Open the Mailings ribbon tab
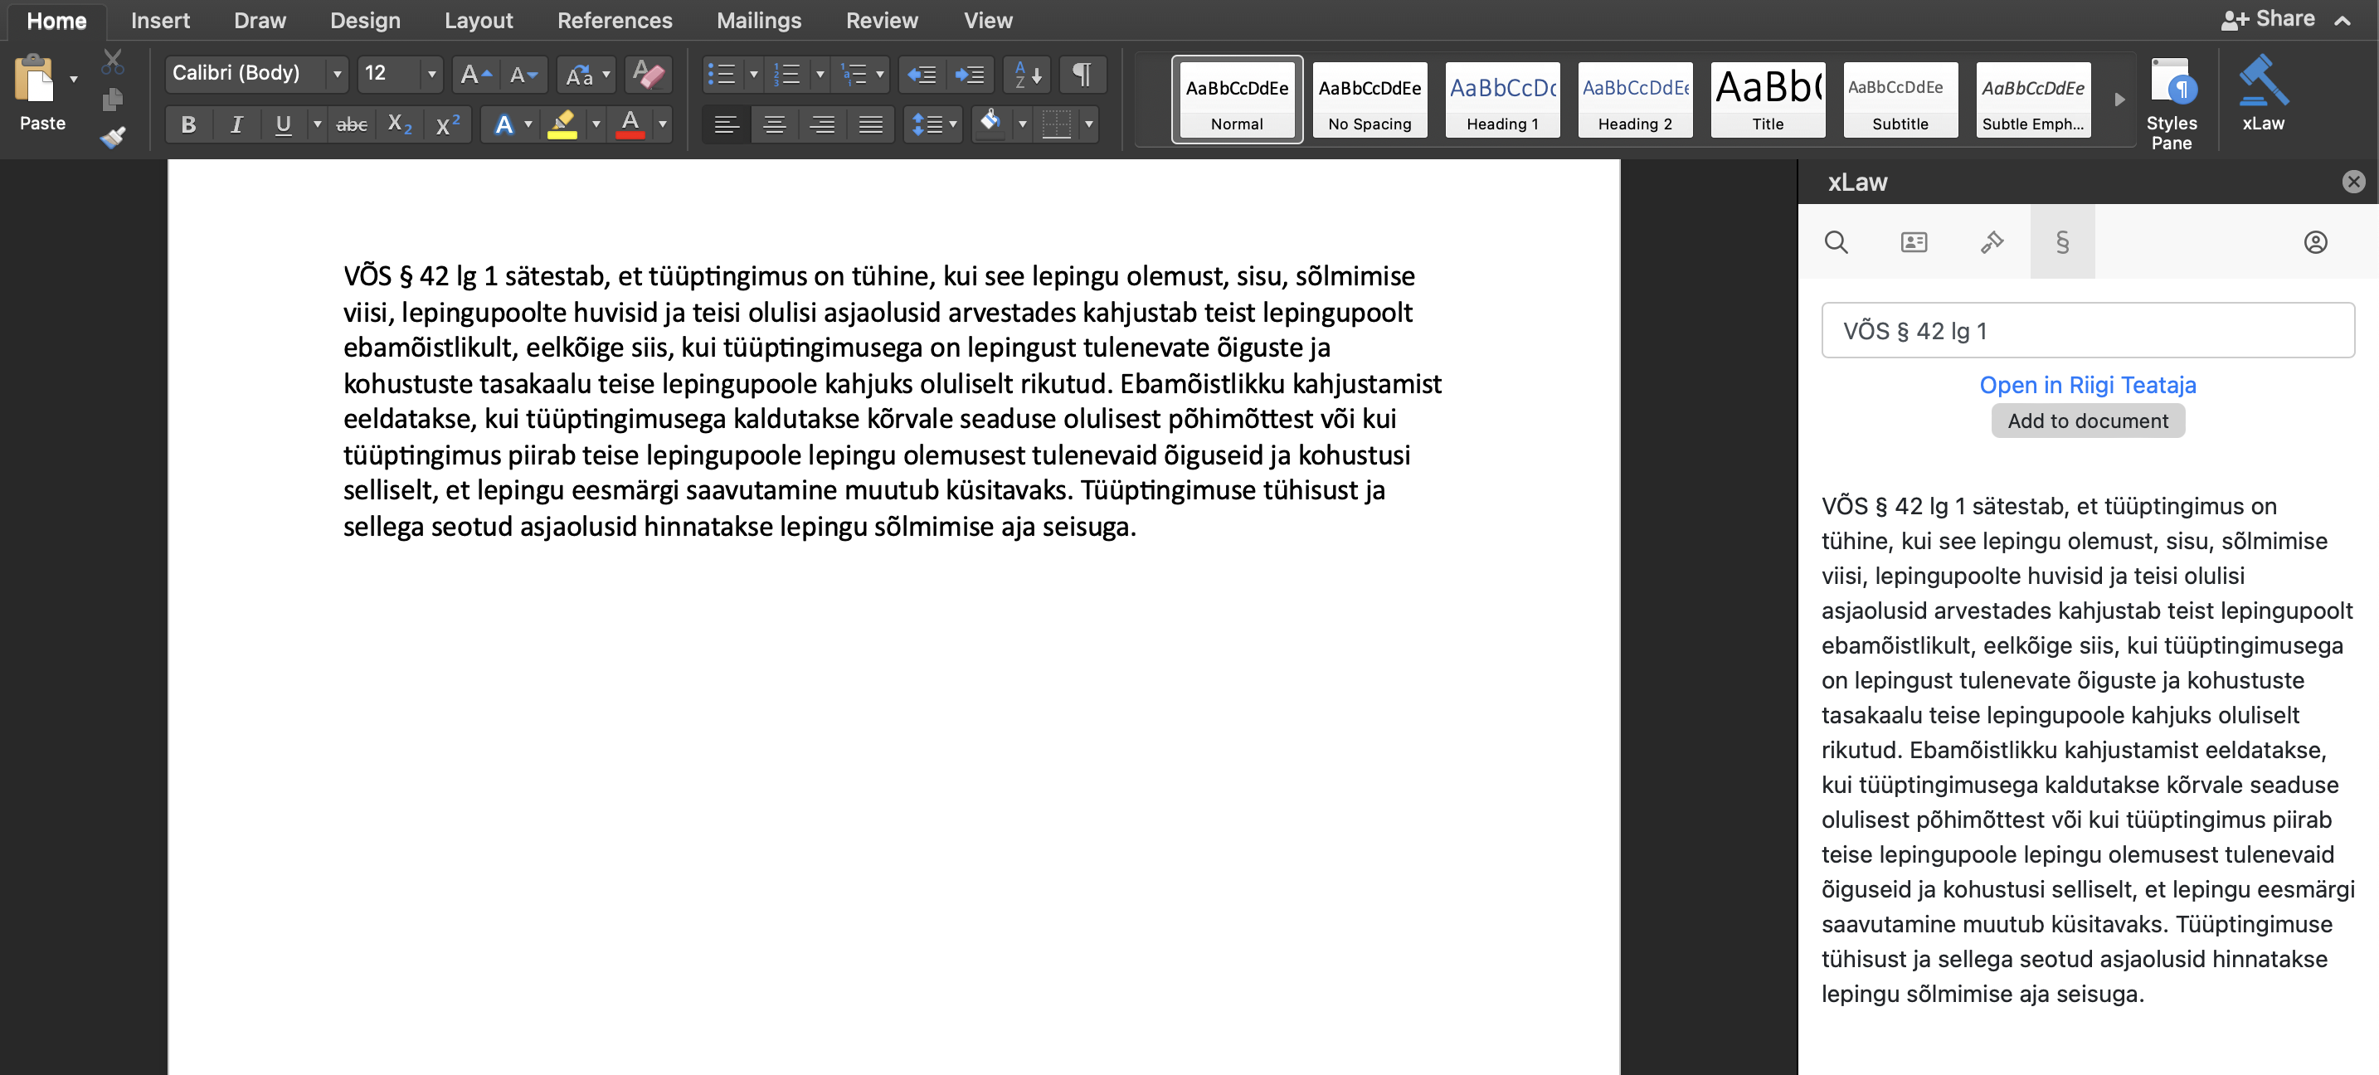 (x=758, y=20)
